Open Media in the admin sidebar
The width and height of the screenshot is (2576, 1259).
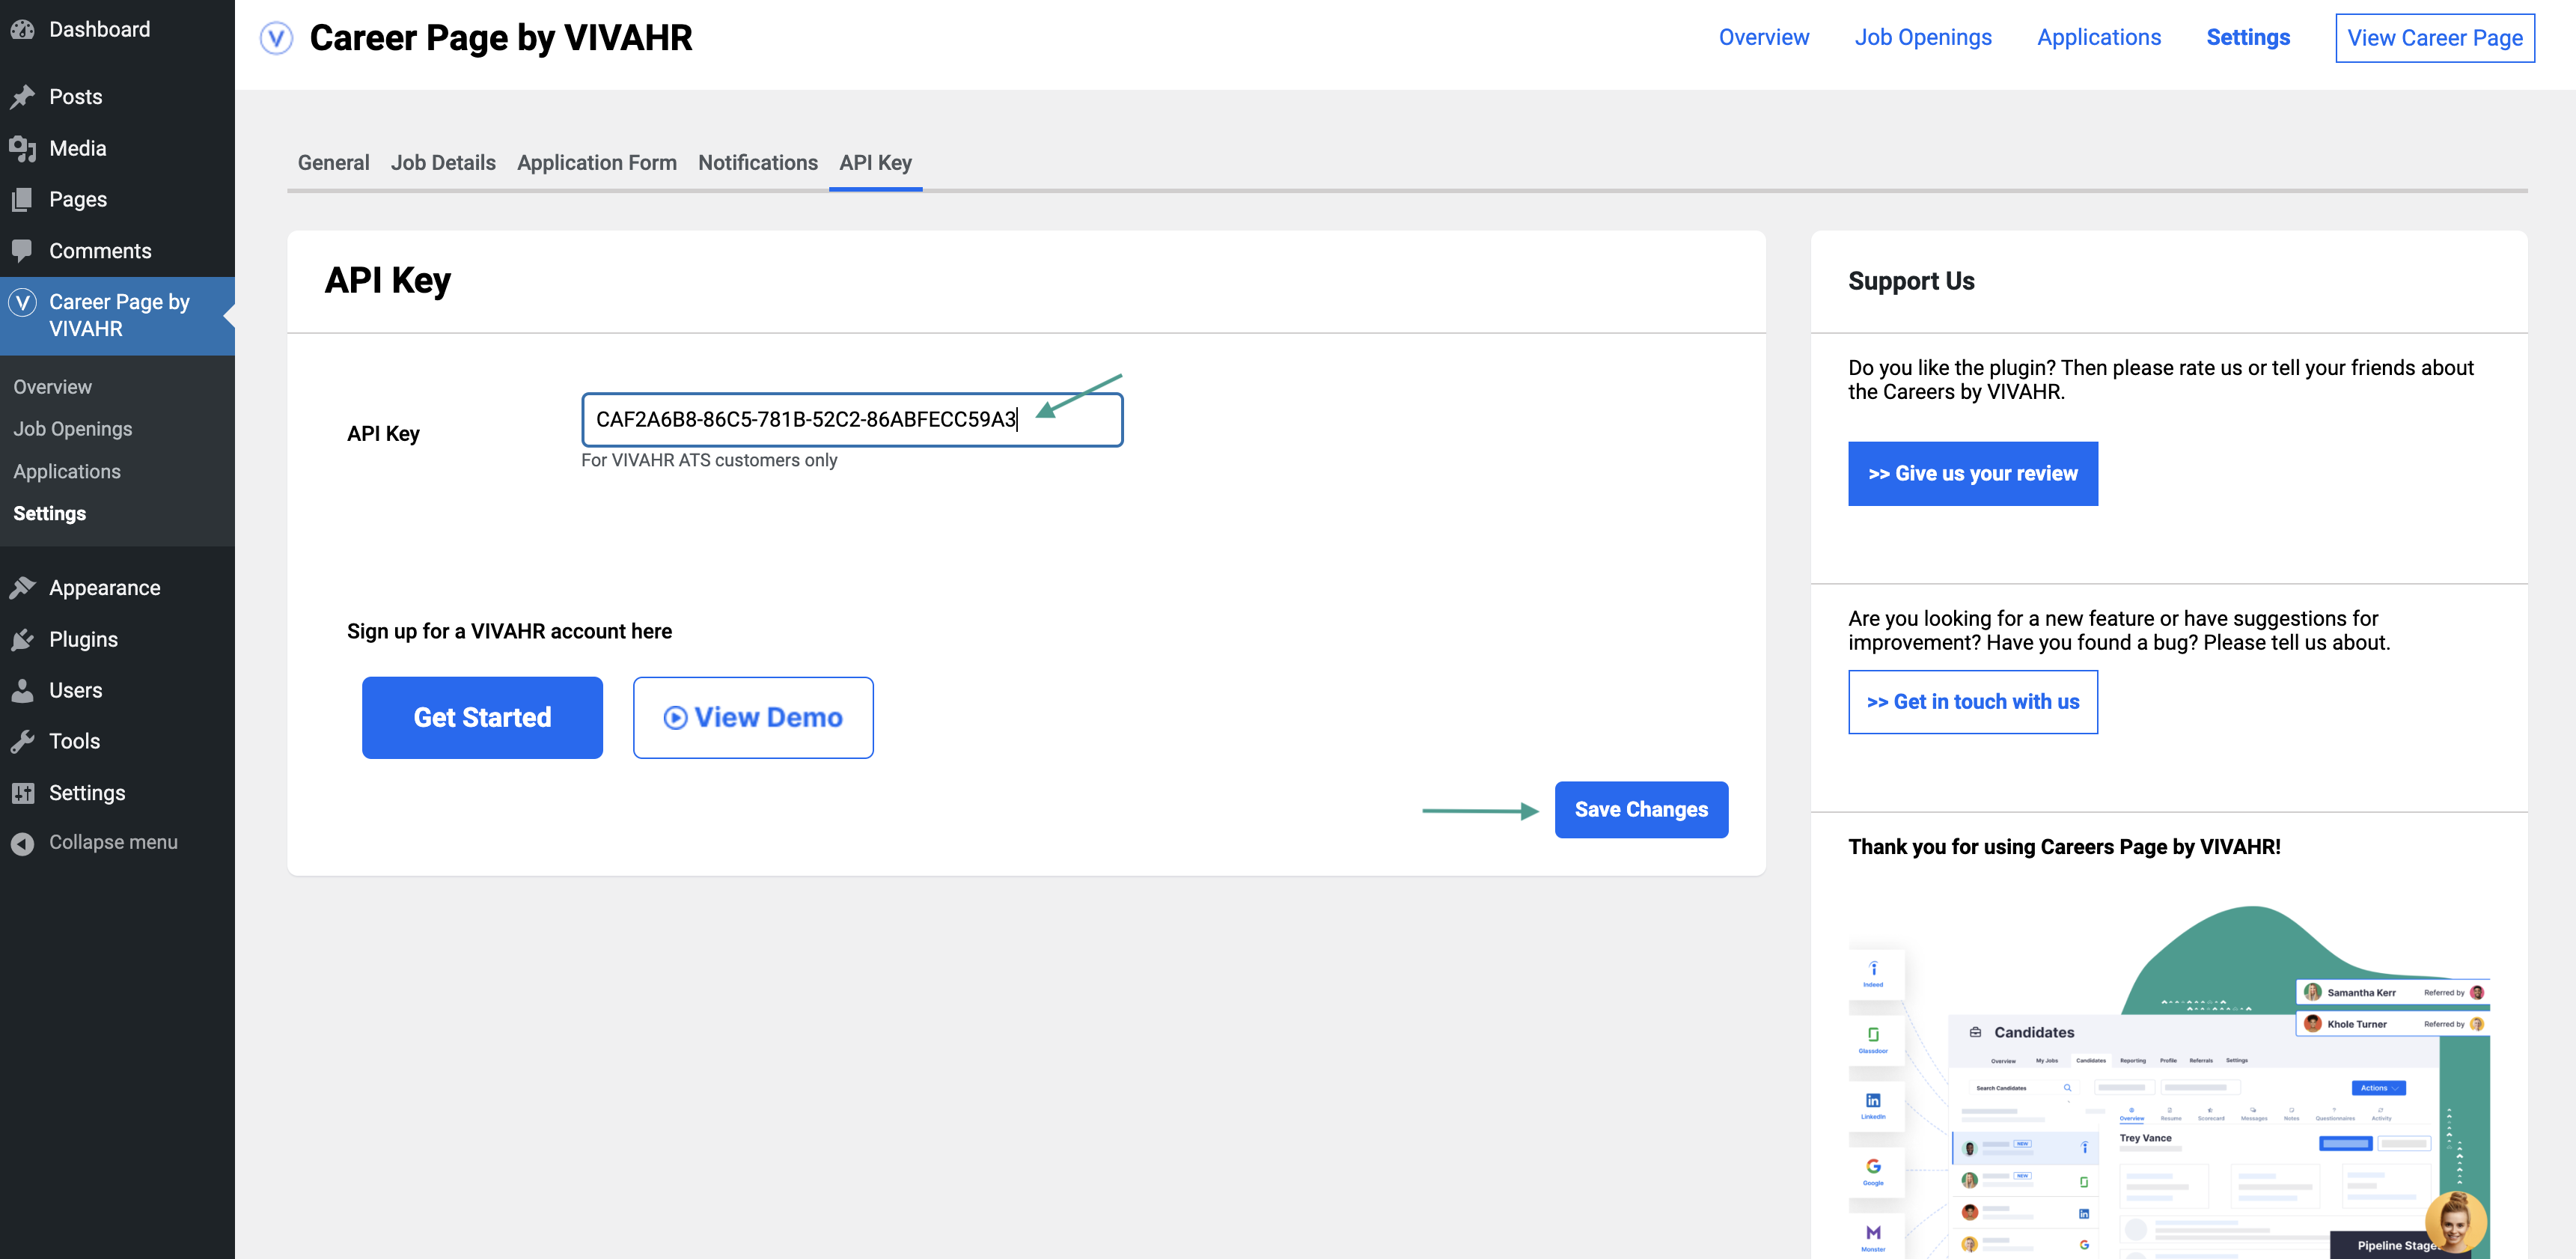78,148
